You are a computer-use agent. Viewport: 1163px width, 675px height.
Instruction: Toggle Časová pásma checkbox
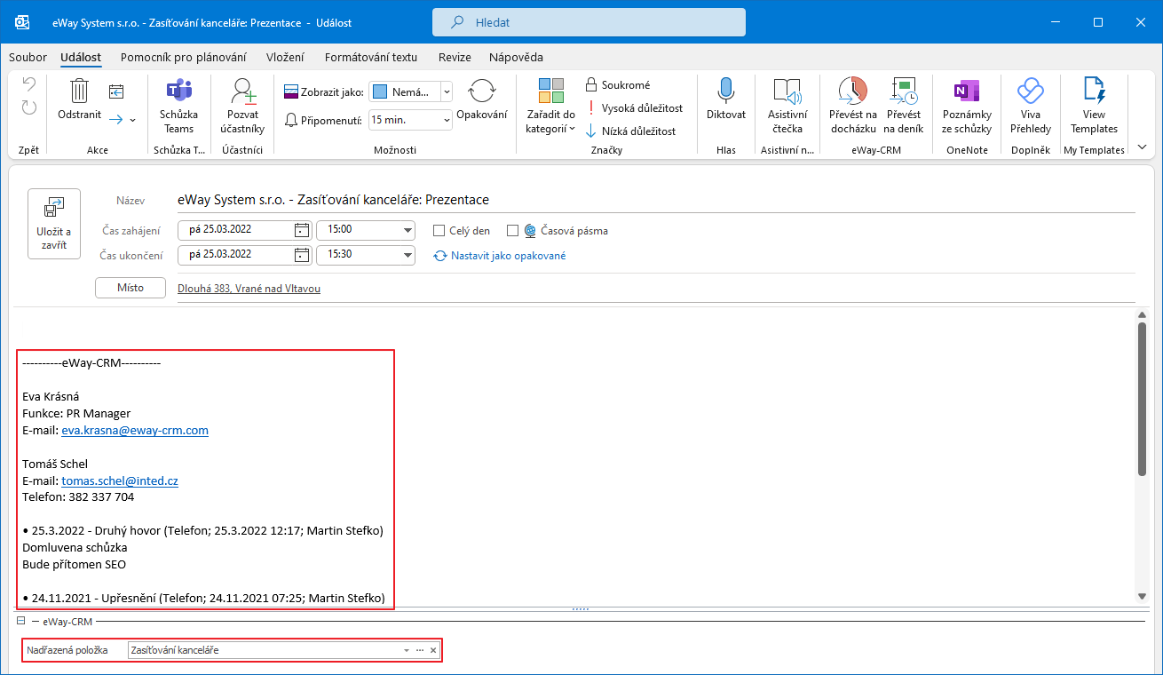click(512, 231)
